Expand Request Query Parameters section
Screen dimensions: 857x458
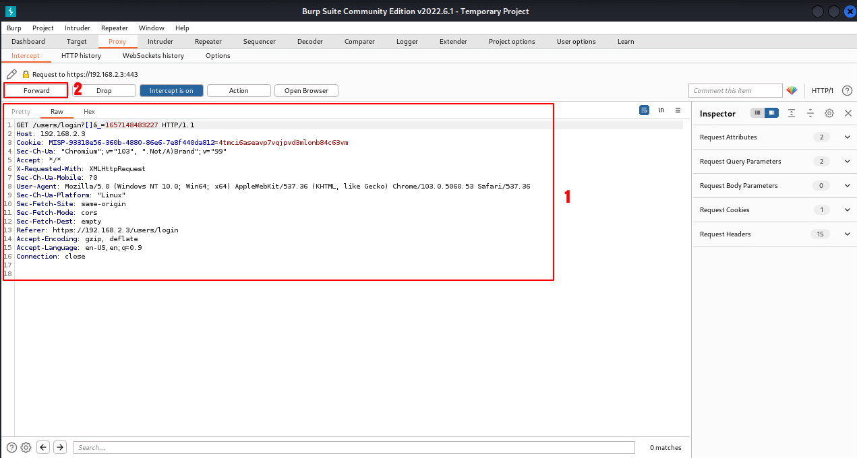[848, 162]
